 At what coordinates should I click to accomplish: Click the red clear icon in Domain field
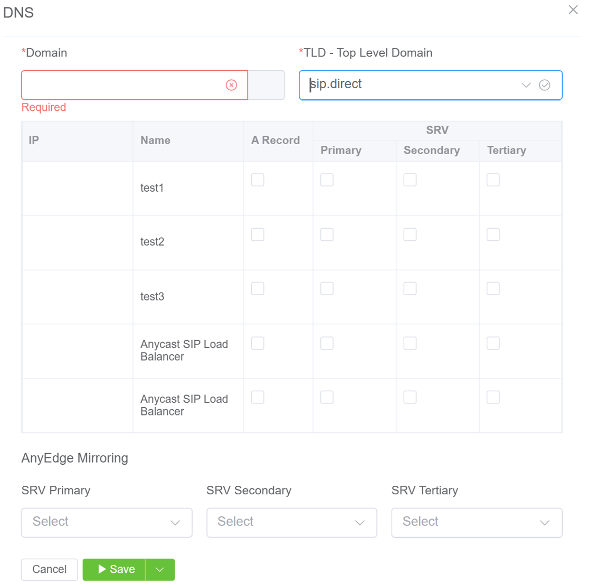point(231,85)
